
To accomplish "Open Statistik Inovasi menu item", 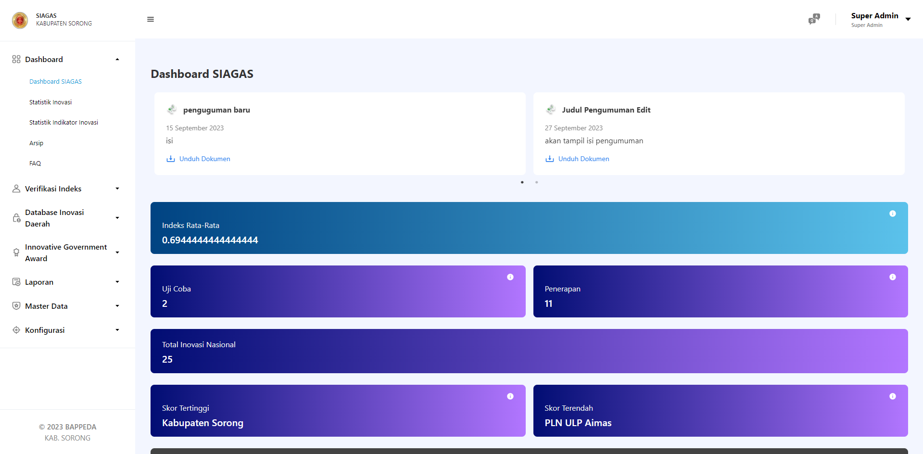I will [51, 102].
